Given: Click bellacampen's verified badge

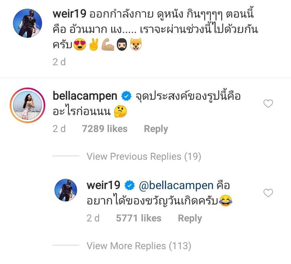Looking at the screenshot, I should [x=126, y=96].
